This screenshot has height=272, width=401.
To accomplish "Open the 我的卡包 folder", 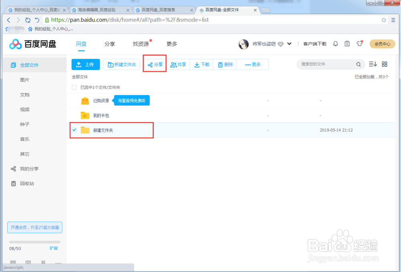I will click(x=101, y=116).
